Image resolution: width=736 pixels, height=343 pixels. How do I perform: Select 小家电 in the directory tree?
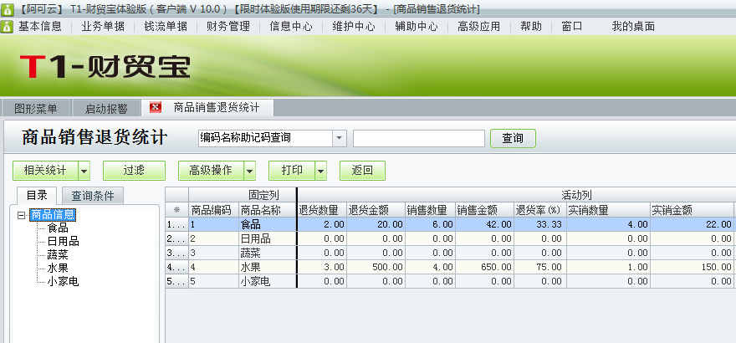point(63,282)
